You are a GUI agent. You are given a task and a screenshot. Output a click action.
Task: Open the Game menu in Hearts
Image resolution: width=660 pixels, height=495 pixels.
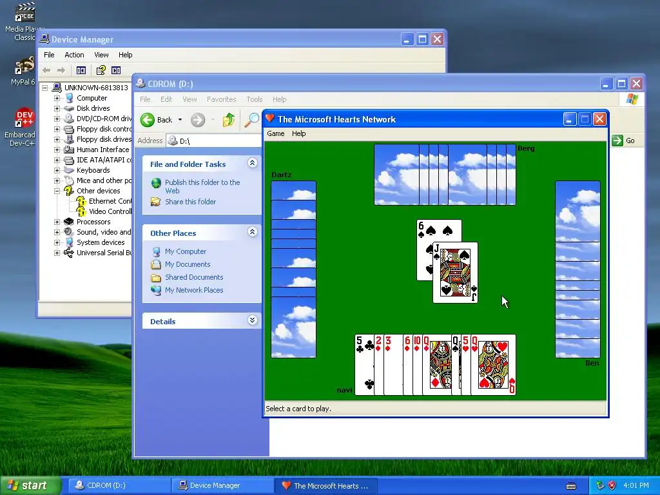tap(276, 133)
